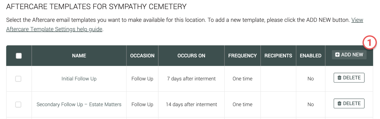
Task: Click trash icon in Secondary Follow Up row
Action: pyautogui.click(x=339, y=104)
